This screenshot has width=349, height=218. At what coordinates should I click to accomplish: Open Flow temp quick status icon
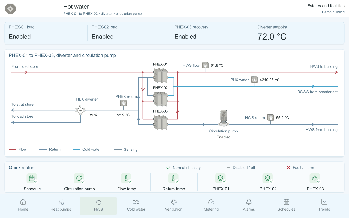click(127, 178)
